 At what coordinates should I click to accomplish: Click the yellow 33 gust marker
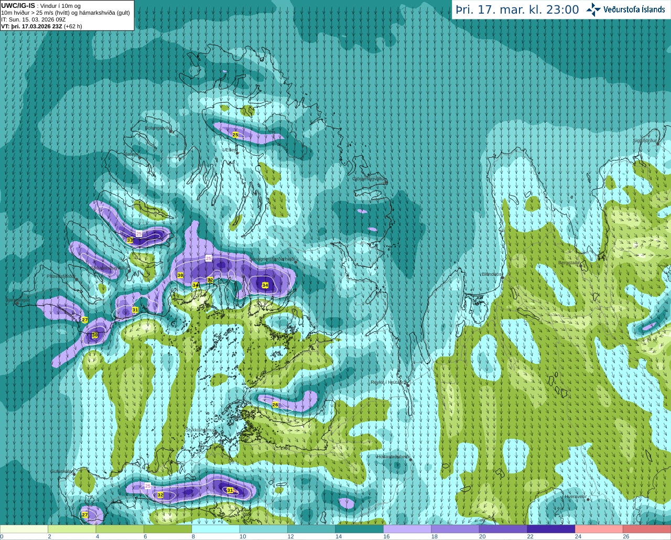pyautogui.click(x=130, y=240)
